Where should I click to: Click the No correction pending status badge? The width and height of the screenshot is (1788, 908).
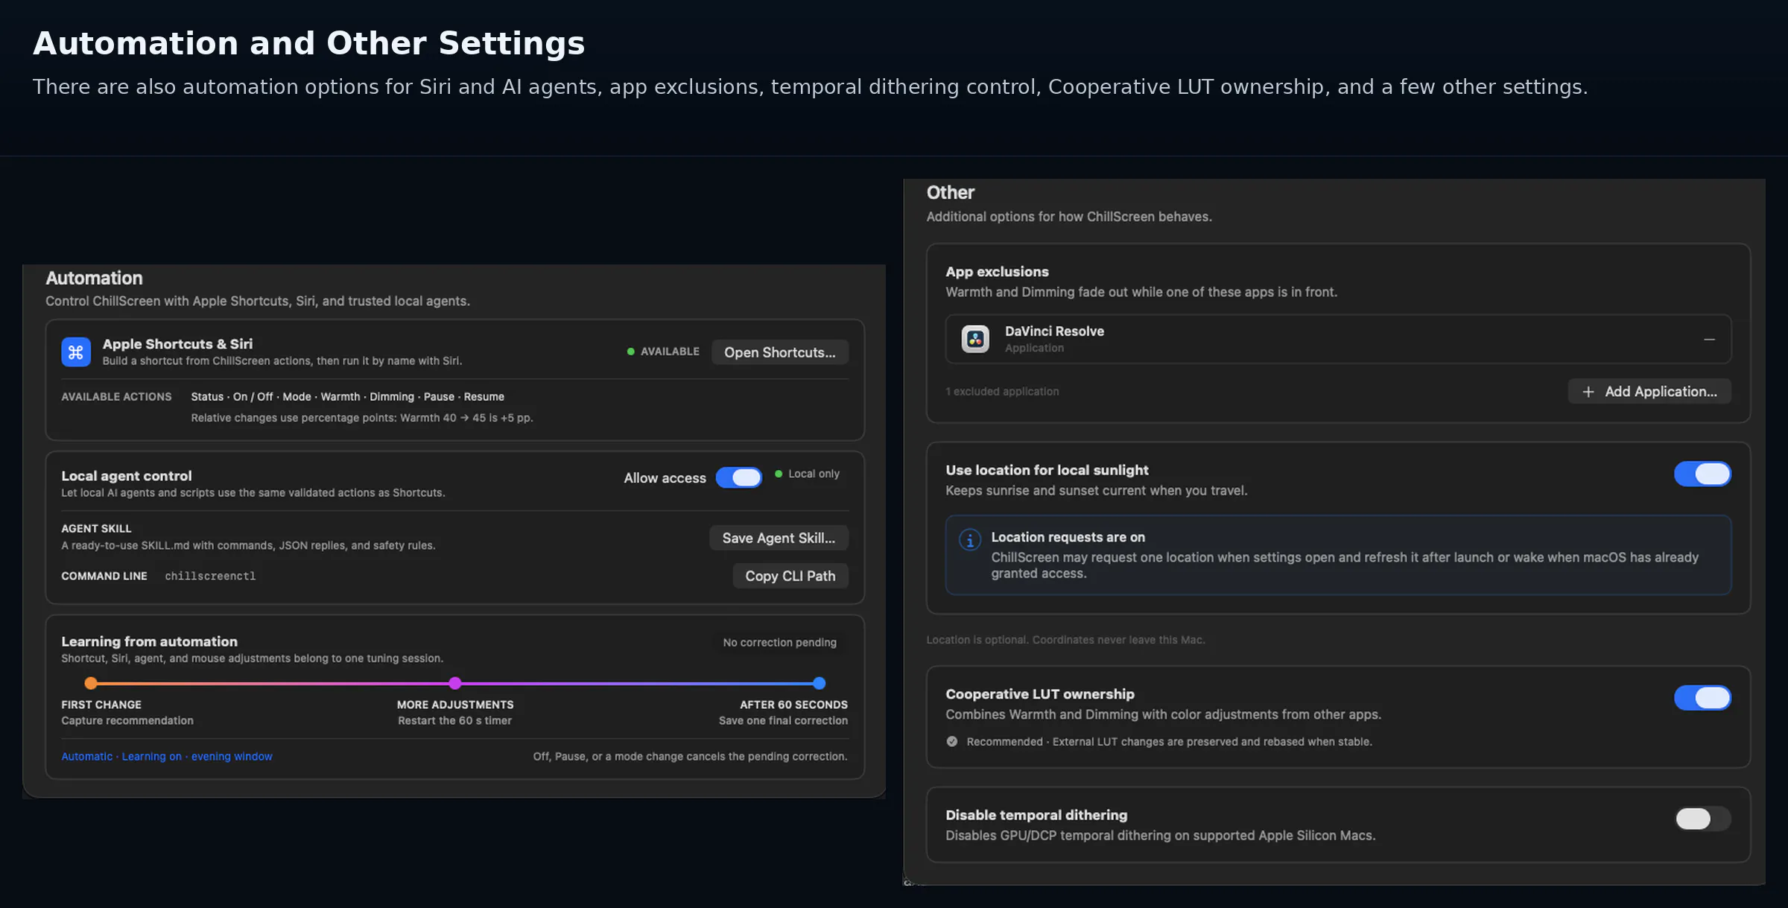click(780, 642)
